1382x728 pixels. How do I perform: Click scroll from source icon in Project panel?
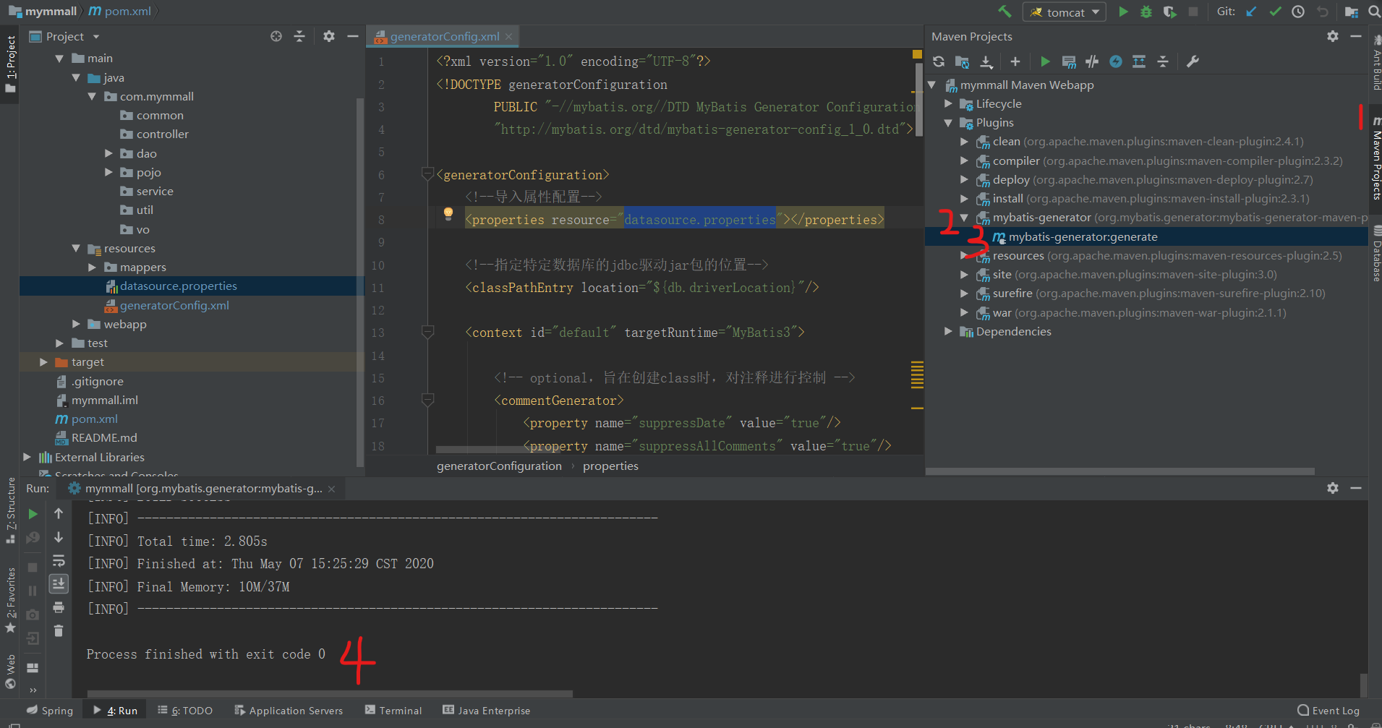[x=276, y=36]
